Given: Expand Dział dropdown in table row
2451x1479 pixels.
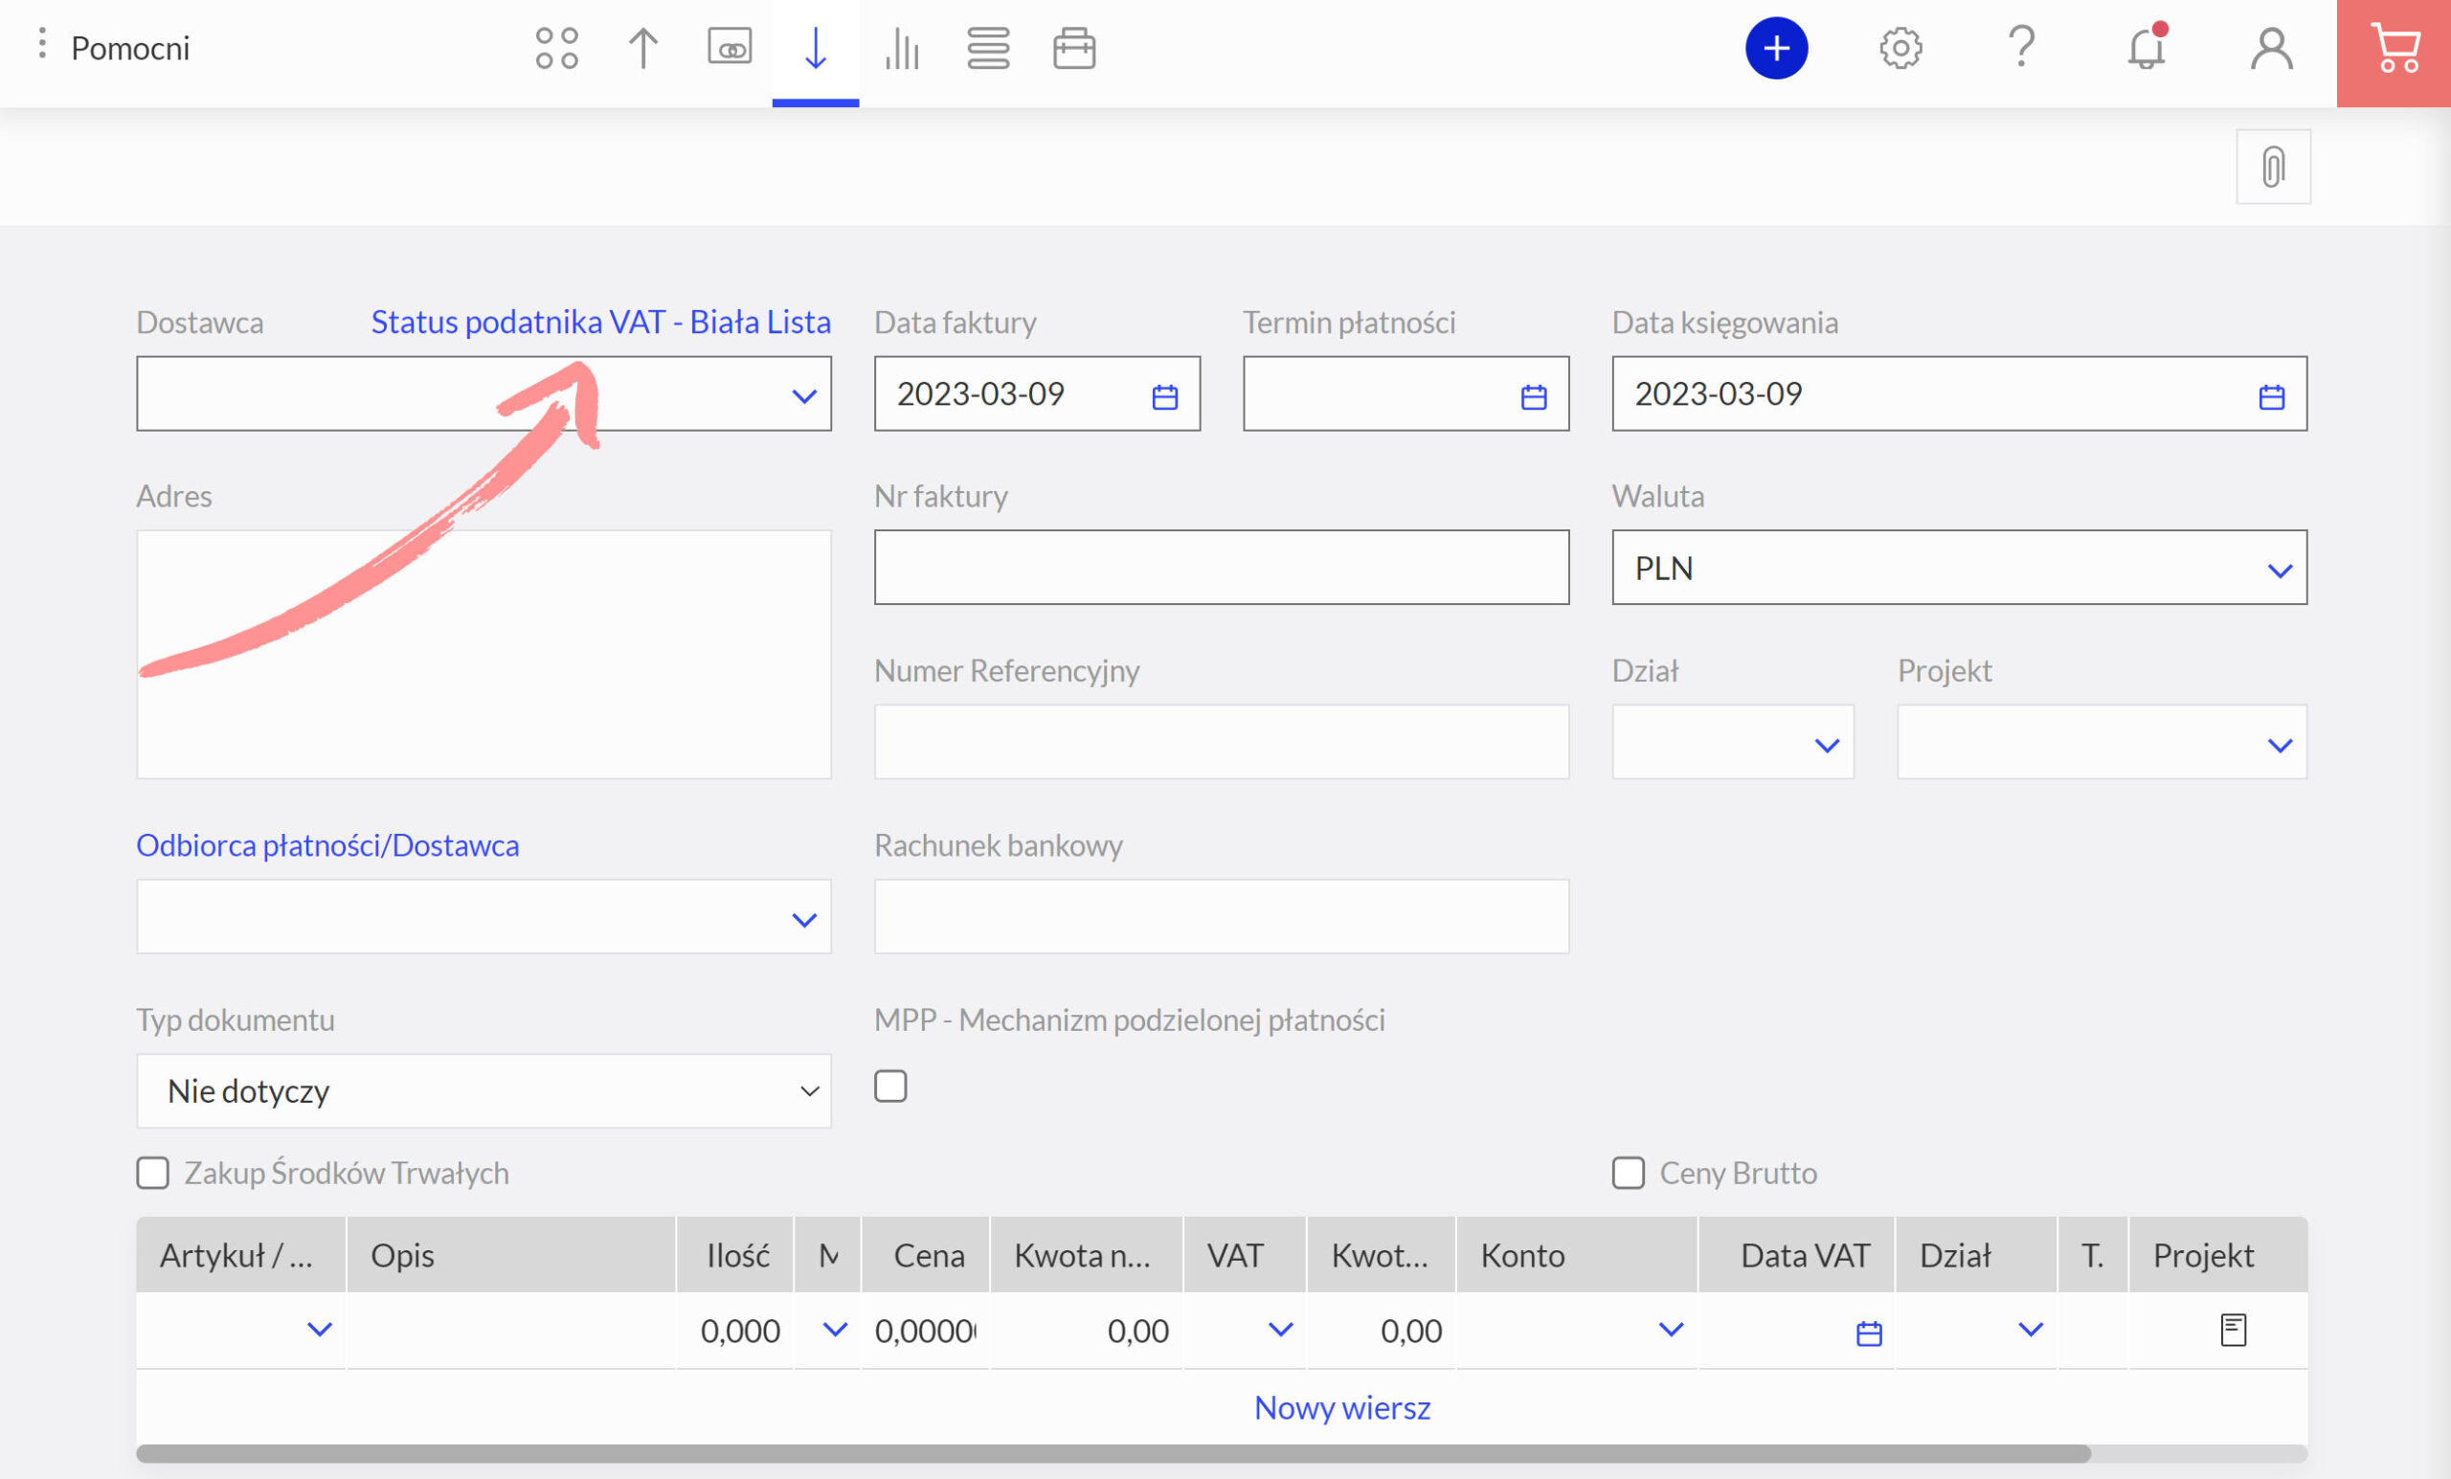Looking at the screenshot, I should [x=2031, y=1329].
